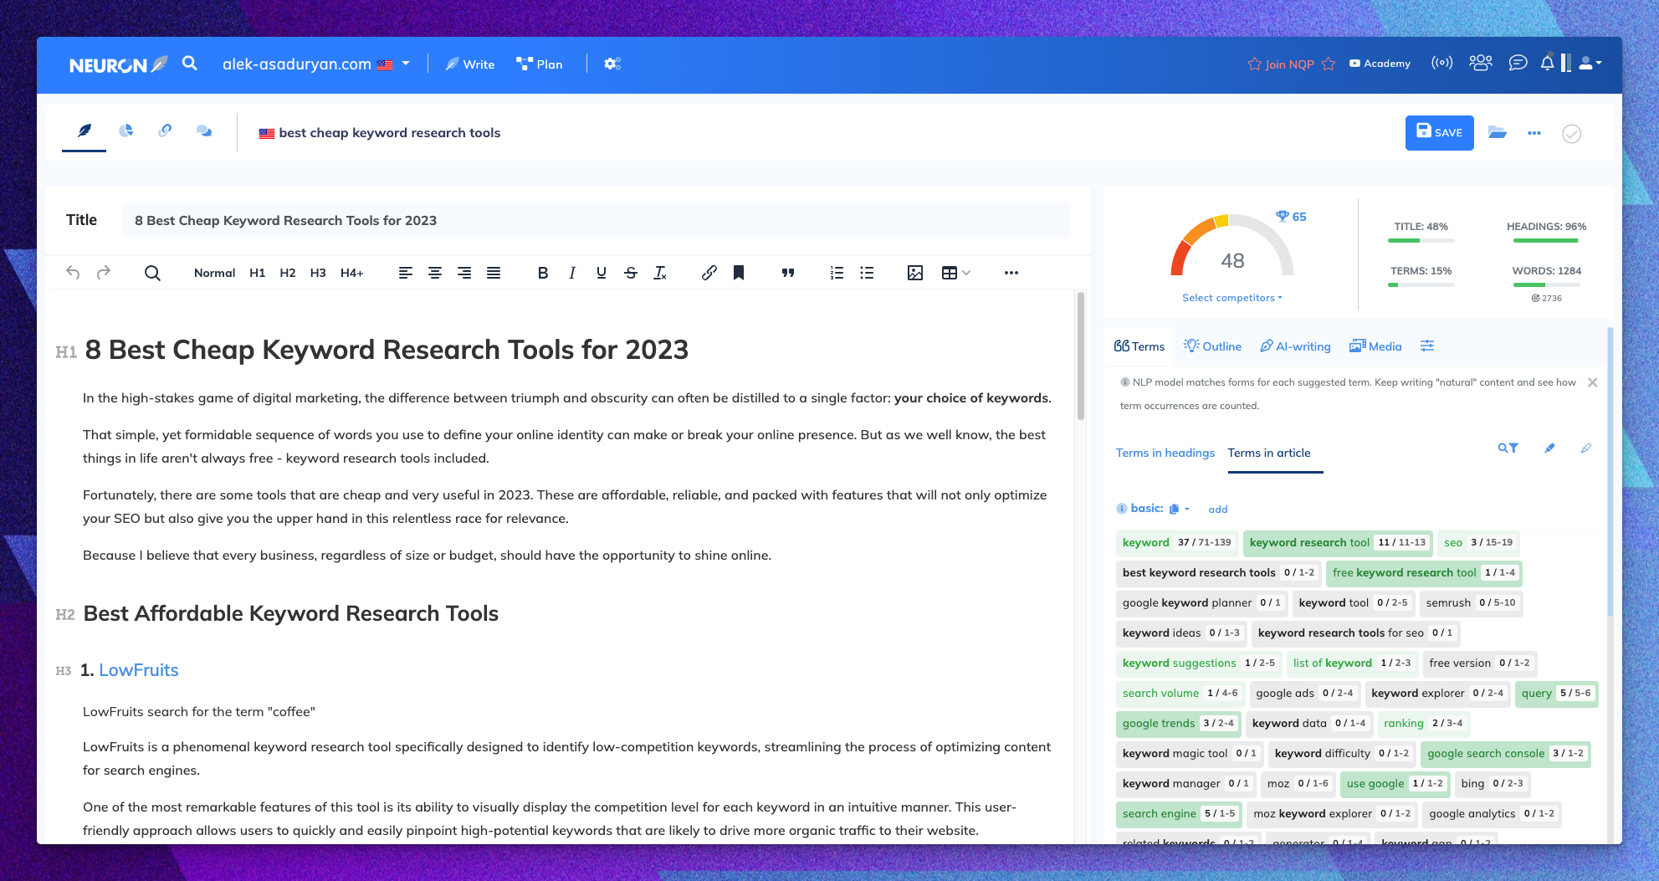
Task: Clear text formatting
Action: point(660,273)
